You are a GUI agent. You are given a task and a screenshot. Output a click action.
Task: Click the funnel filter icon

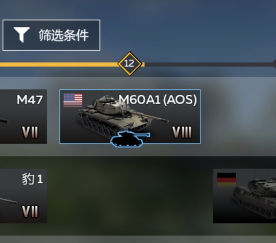pyautogui.click(x=21, y=35)
